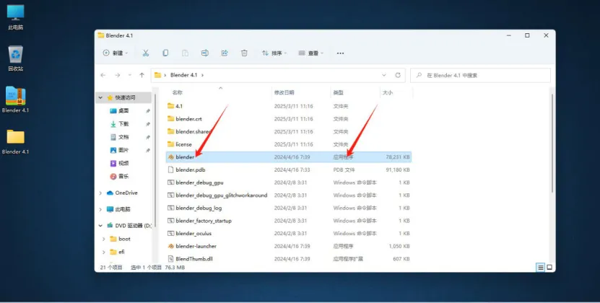Click the Paste clipboard icon
Viewport: 600px width, 303px height.
[186, 53]
